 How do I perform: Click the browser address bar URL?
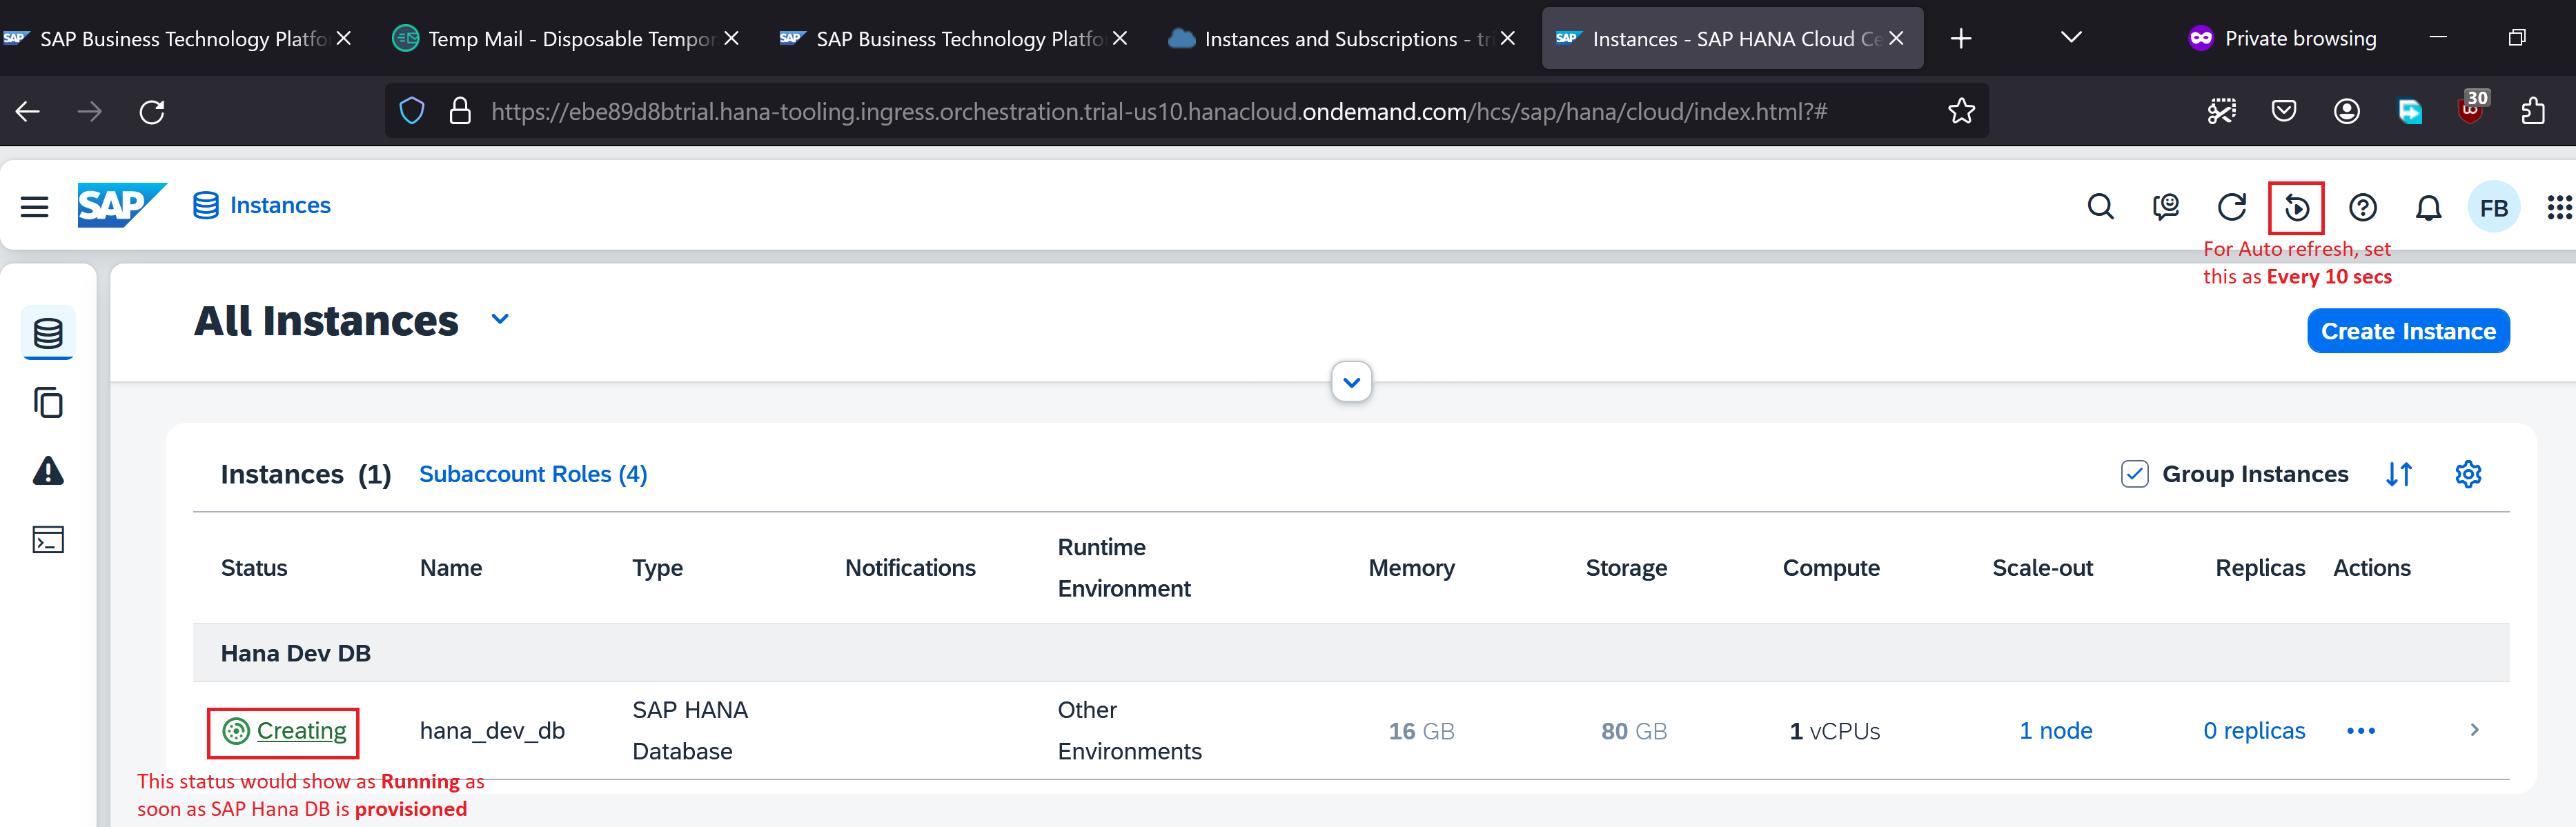[x=1158, y=111]
